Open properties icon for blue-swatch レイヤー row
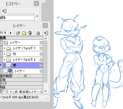123x109 pixels. click(x=41, y=71)
